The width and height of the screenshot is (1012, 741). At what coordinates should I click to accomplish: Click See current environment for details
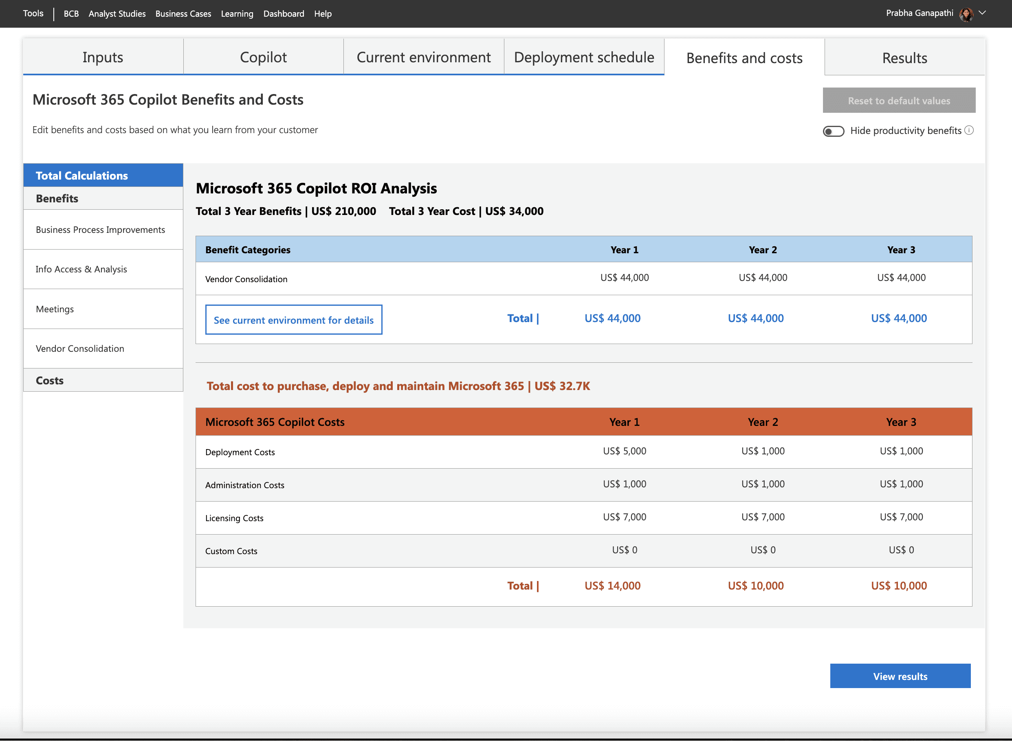(293, 320)
